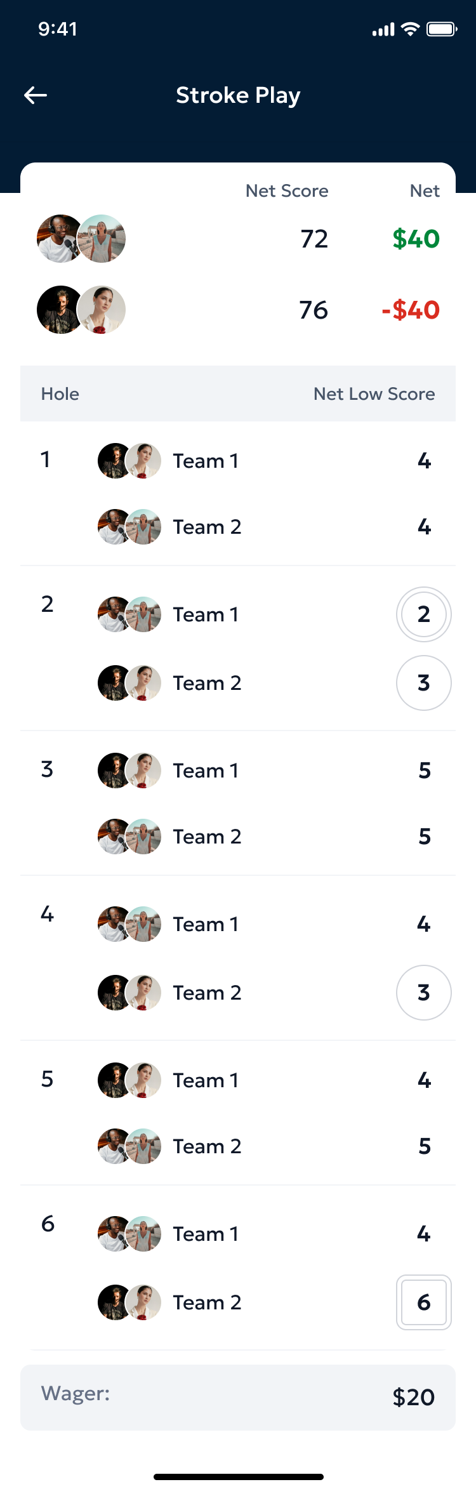
Task: Select the Hole column header
Action: pyautogui.click(x=60, y=394)
